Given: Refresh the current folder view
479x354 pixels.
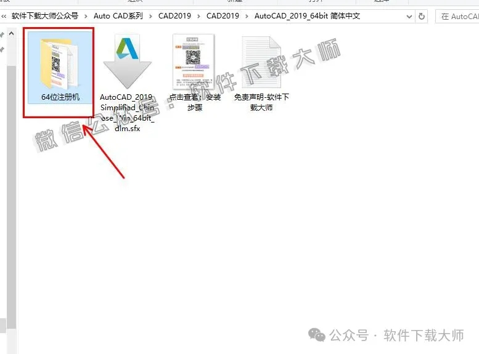Looking at the screenshot, I should [422, 16].
